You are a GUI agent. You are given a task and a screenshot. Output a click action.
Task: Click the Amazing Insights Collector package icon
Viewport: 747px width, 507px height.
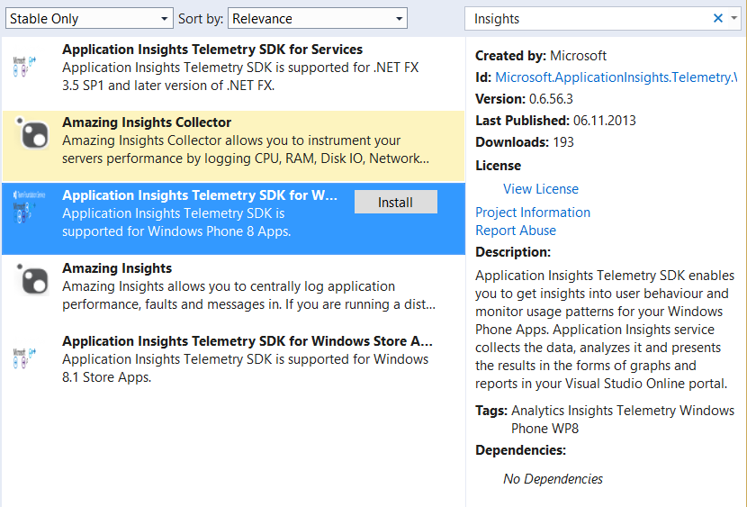(33, 136)
